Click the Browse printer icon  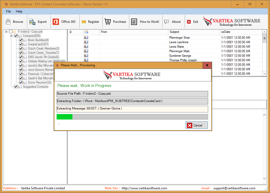pyautogui.click(x=8, y=22)
